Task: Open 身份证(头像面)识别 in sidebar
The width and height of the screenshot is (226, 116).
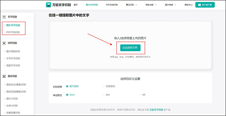Action: (16, 85)
